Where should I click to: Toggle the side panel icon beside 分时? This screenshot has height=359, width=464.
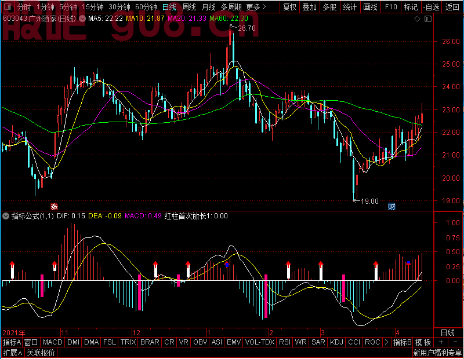pyautogui.click(x=8, y=7)
